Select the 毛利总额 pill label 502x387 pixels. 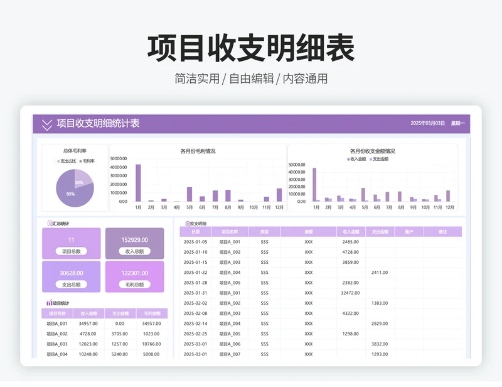click(x=134, y=285)
